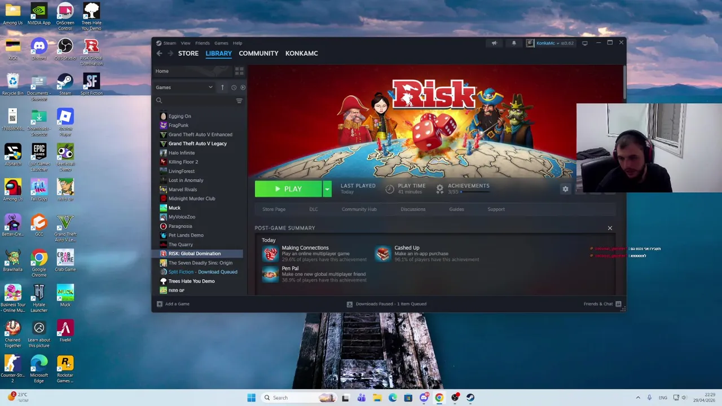The height and width of the screenshot is (406, 722).
Task: Open the RISK achievements trophy icon
Action: (x=439, y=189)
